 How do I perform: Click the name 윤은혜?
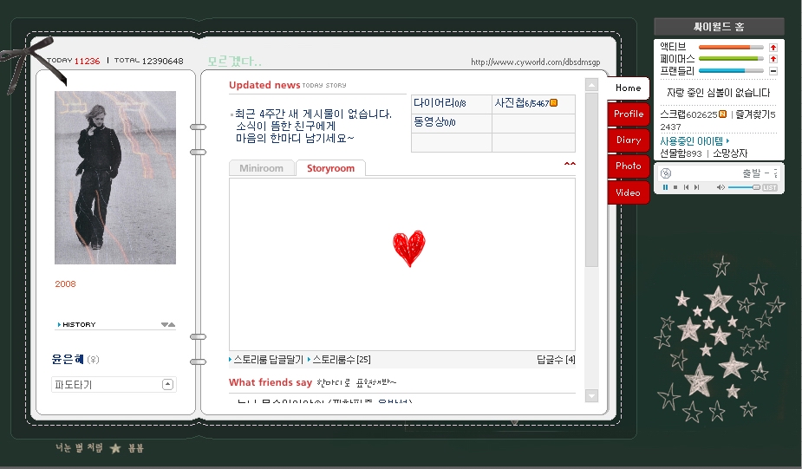tap(67, 360)
